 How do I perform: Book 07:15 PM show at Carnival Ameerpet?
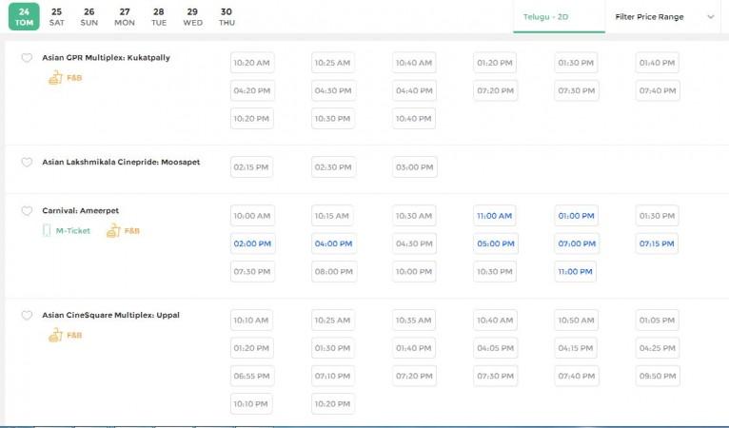(x=657, y=243)
